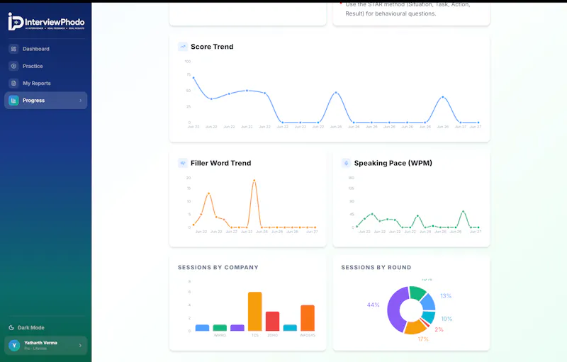
Task: Click the Speaking Pace (WPM) heading
Action: pyautogui.click(x=393, y=163)
